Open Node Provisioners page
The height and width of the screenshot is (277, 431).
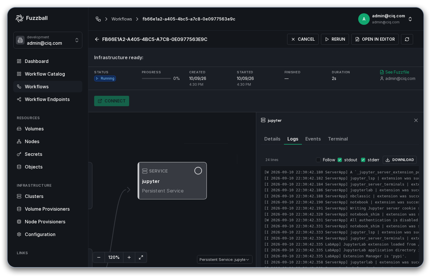pos(48,222)
